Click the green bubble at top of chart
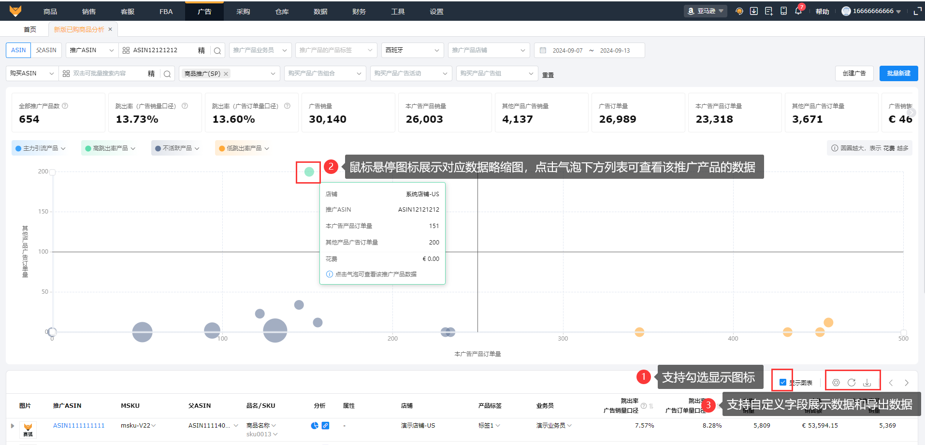925x445 pixels. pos(309,172)
